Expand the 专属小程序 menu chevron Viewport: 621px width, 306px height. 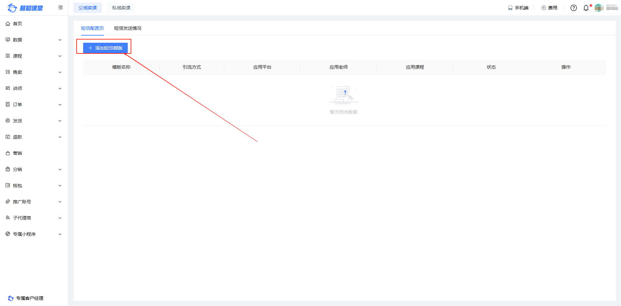coord(60,234)
